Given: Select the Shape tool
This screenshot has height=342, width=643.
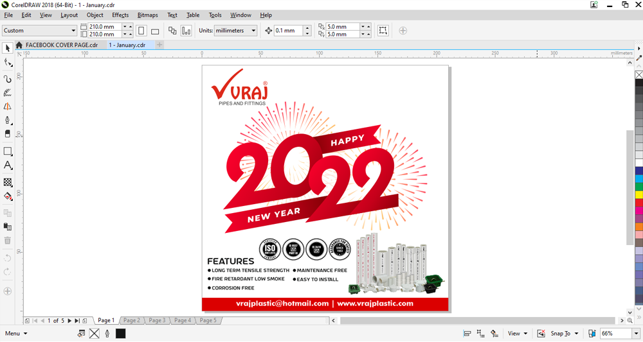Looking at the screenshot, I should (x=7, y=63).
